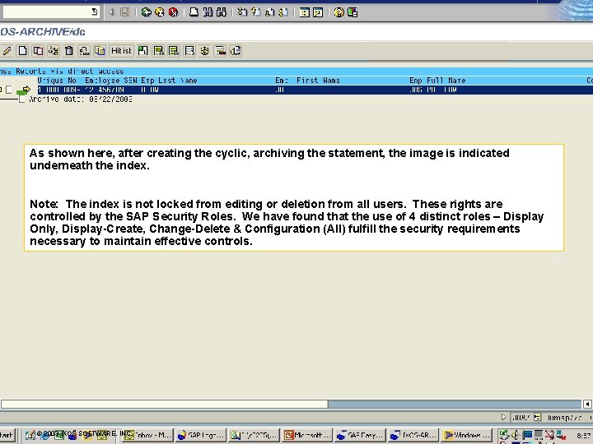Click the horizontal scrollbar thumb
This screenshot has width=593, height=444.
[164, 404]
